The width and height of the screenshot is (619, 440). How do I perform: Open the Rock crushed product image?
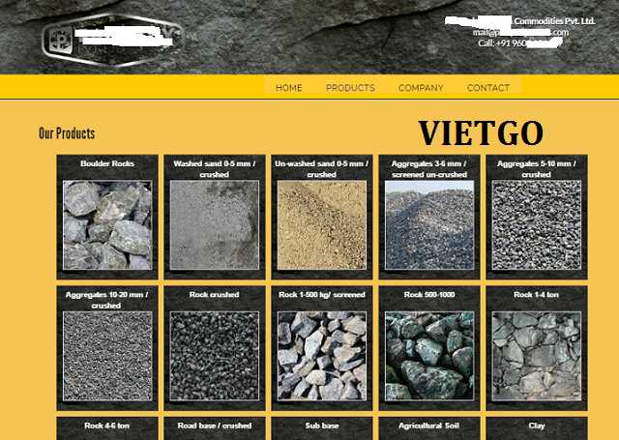click(215, 356)
